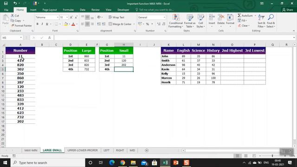
Task: Toggle align right
Action: (92, 24)
